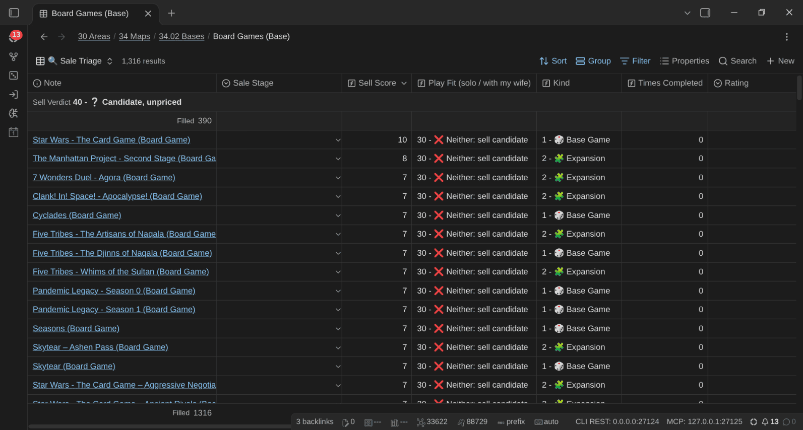Expand Sale Stage dropdown for Seasons row

tap(338, 329)
